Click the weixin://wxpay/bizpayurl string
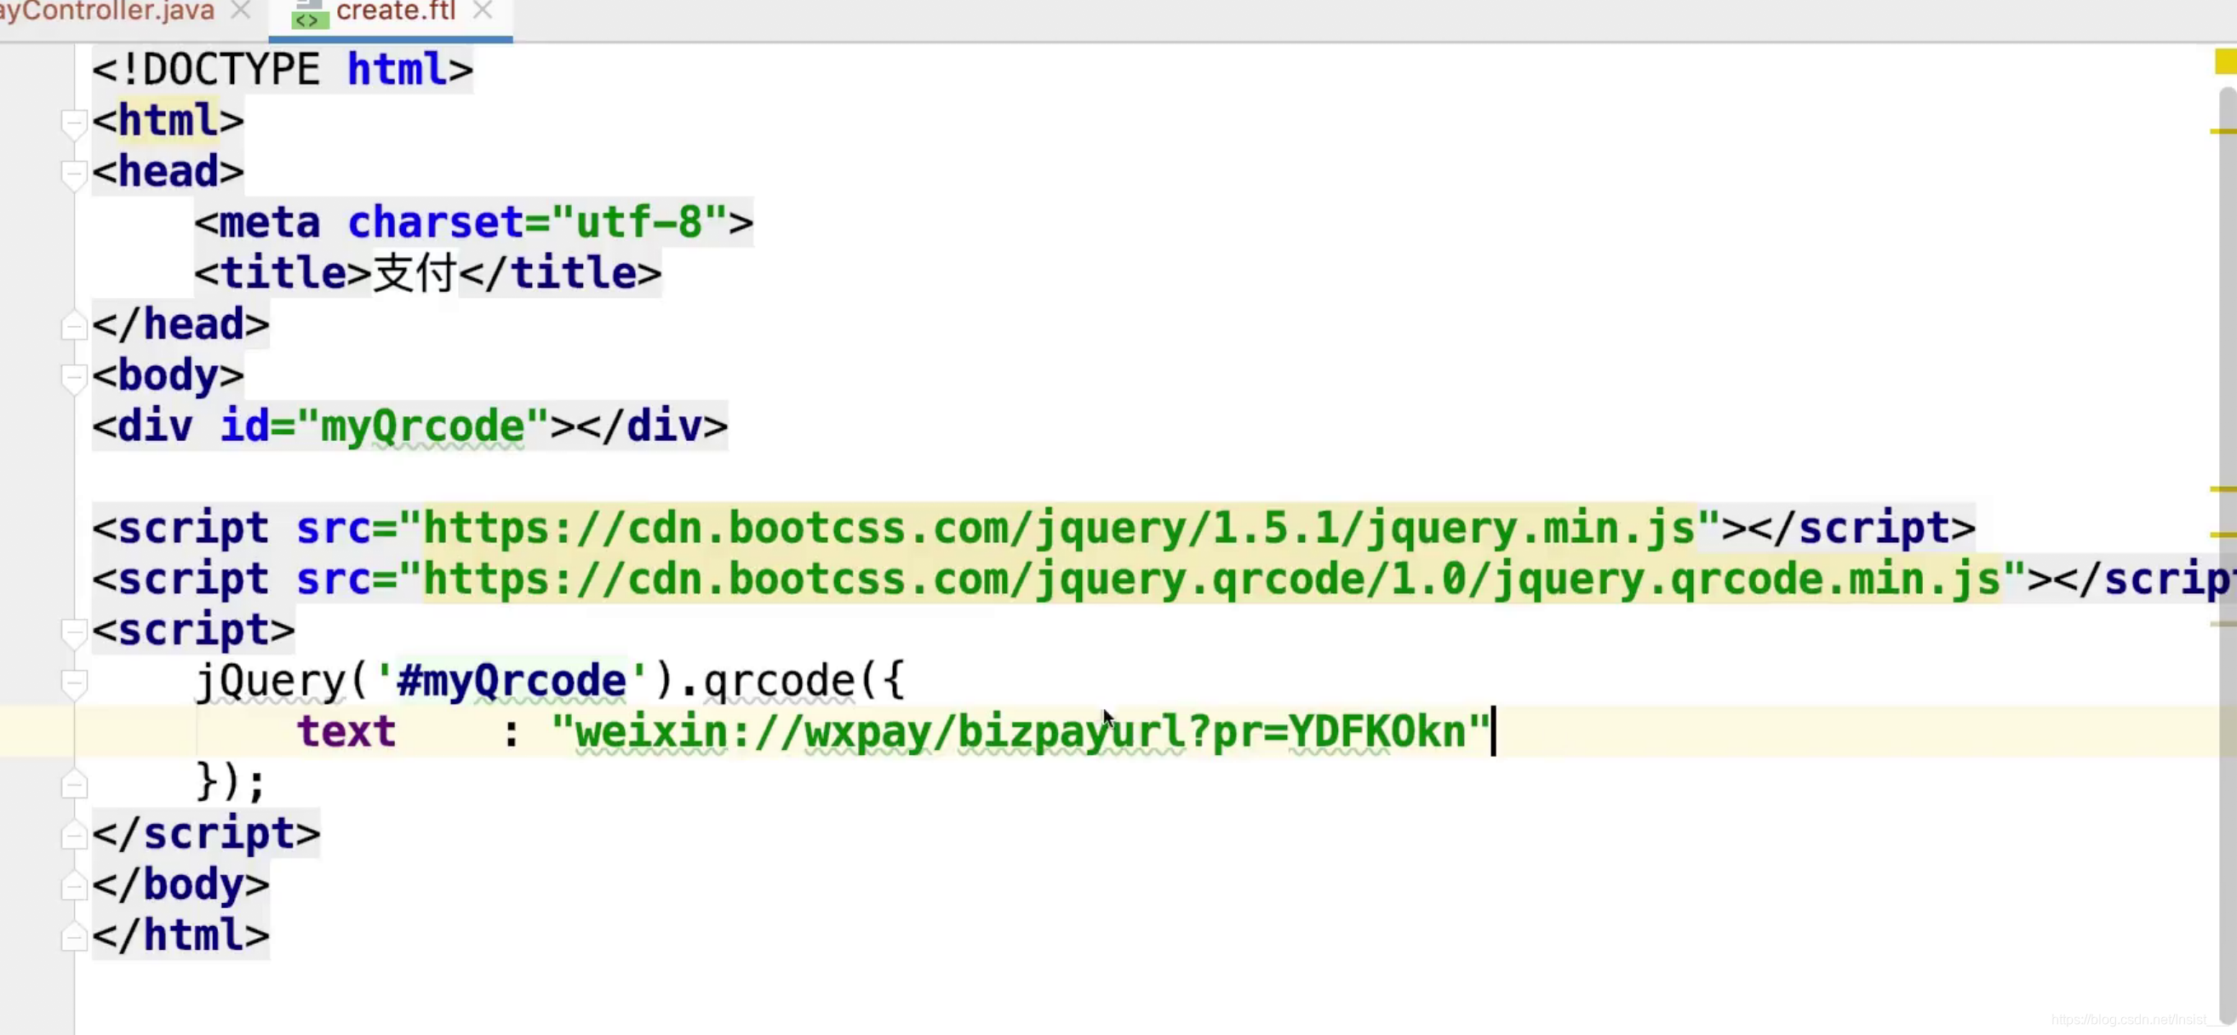 click(x=1021, y=732)
